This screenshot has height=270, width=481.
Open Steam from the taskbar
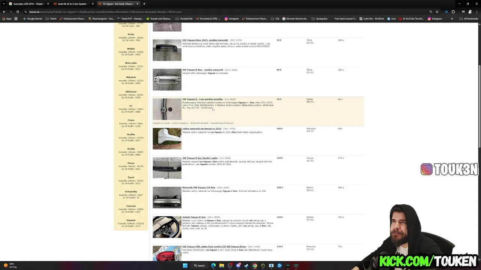click(x=247, y=265)
